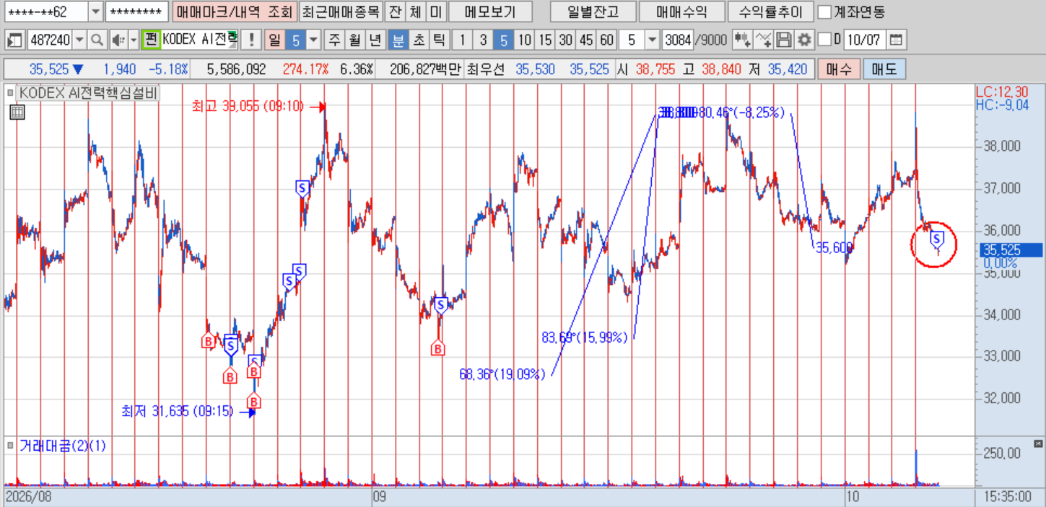Expand the stock code 487240 dropdown
The height and width of the screenshot is (507, 1046).
click(x=79, y=40)
